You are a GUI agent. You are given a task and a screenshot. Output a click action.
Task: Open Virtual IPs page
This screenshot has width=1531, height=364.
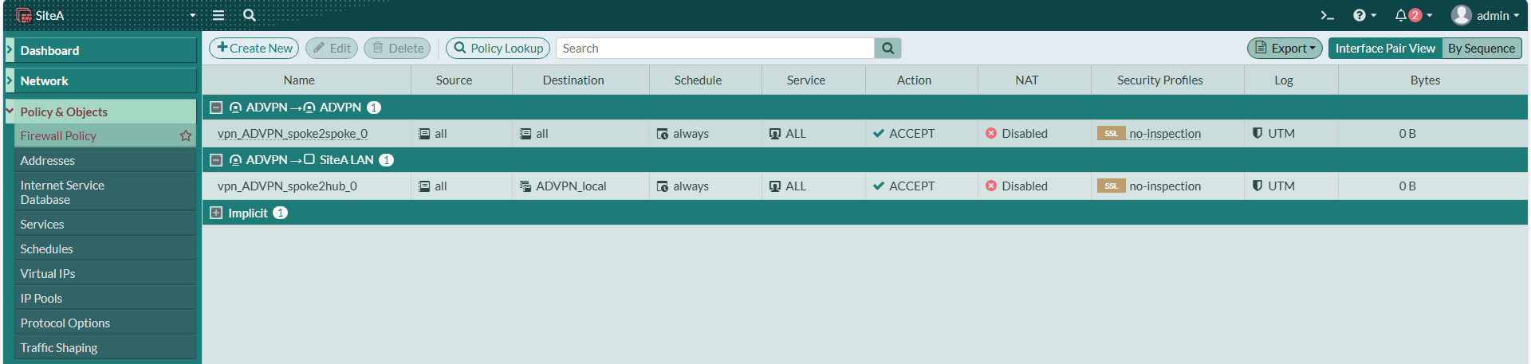tap(105, 273)
